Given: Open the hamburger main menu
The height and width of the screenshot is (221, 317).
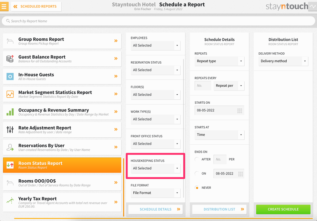Looking at the screenshot, I should 4,6.
